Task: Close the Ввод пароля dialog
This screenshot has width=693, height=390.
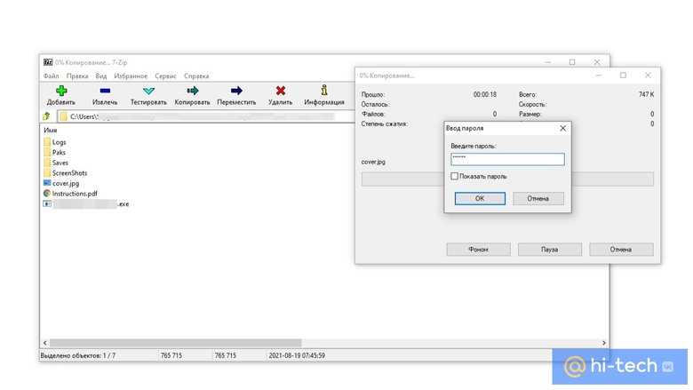Action: (562, 128)
